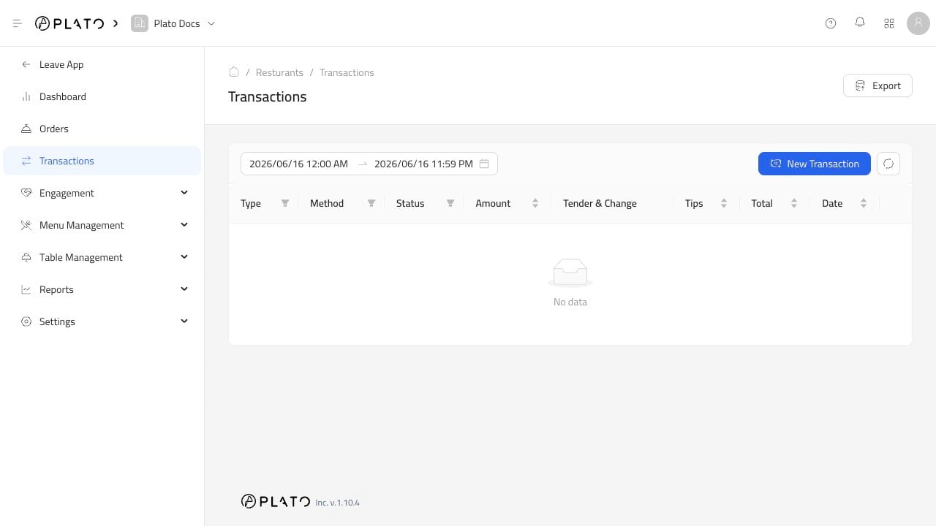The image size is (936, 526).
Task: Open the Method column filter icon
Action: pos(371,203)
